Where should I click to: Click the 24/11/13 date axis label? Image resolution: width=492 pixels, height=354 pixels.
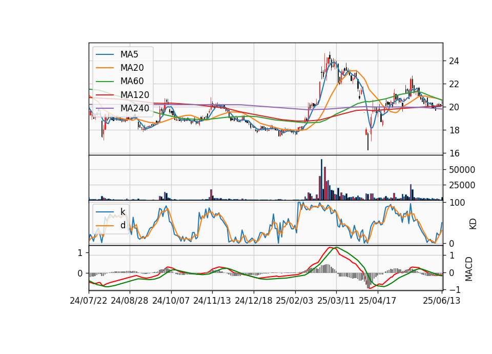212,301
